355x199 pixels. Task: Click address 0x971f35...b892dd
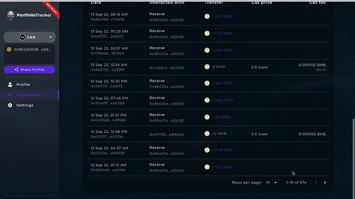point(166,134)
